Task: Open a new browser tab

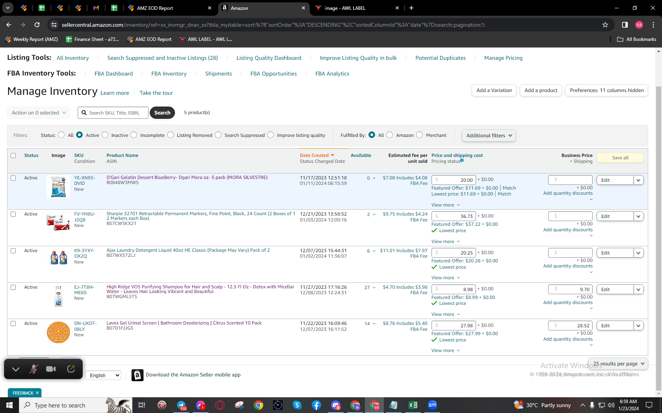Action: [x=411, y=8]
